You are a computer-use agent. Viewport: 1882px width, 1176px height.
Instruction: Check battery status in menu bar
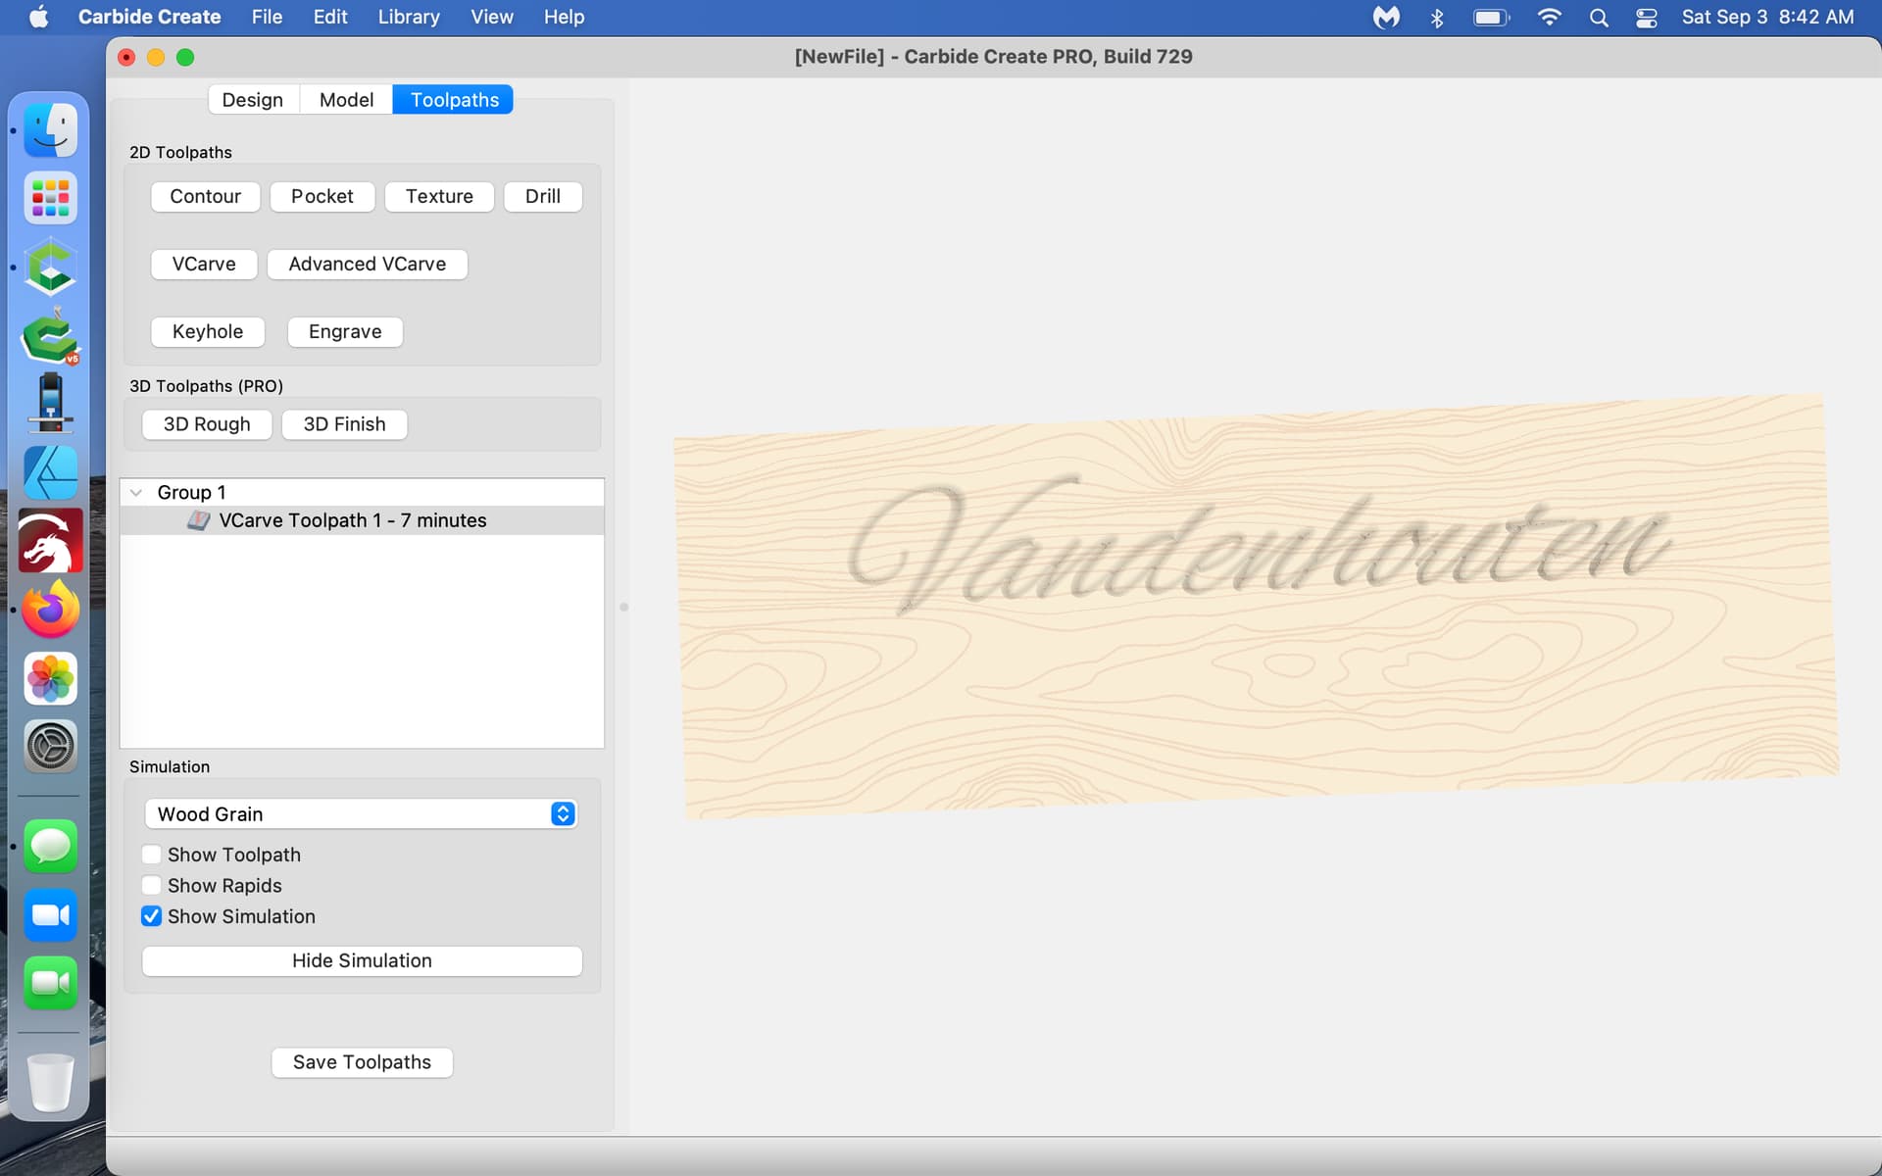click(1492, 17)
